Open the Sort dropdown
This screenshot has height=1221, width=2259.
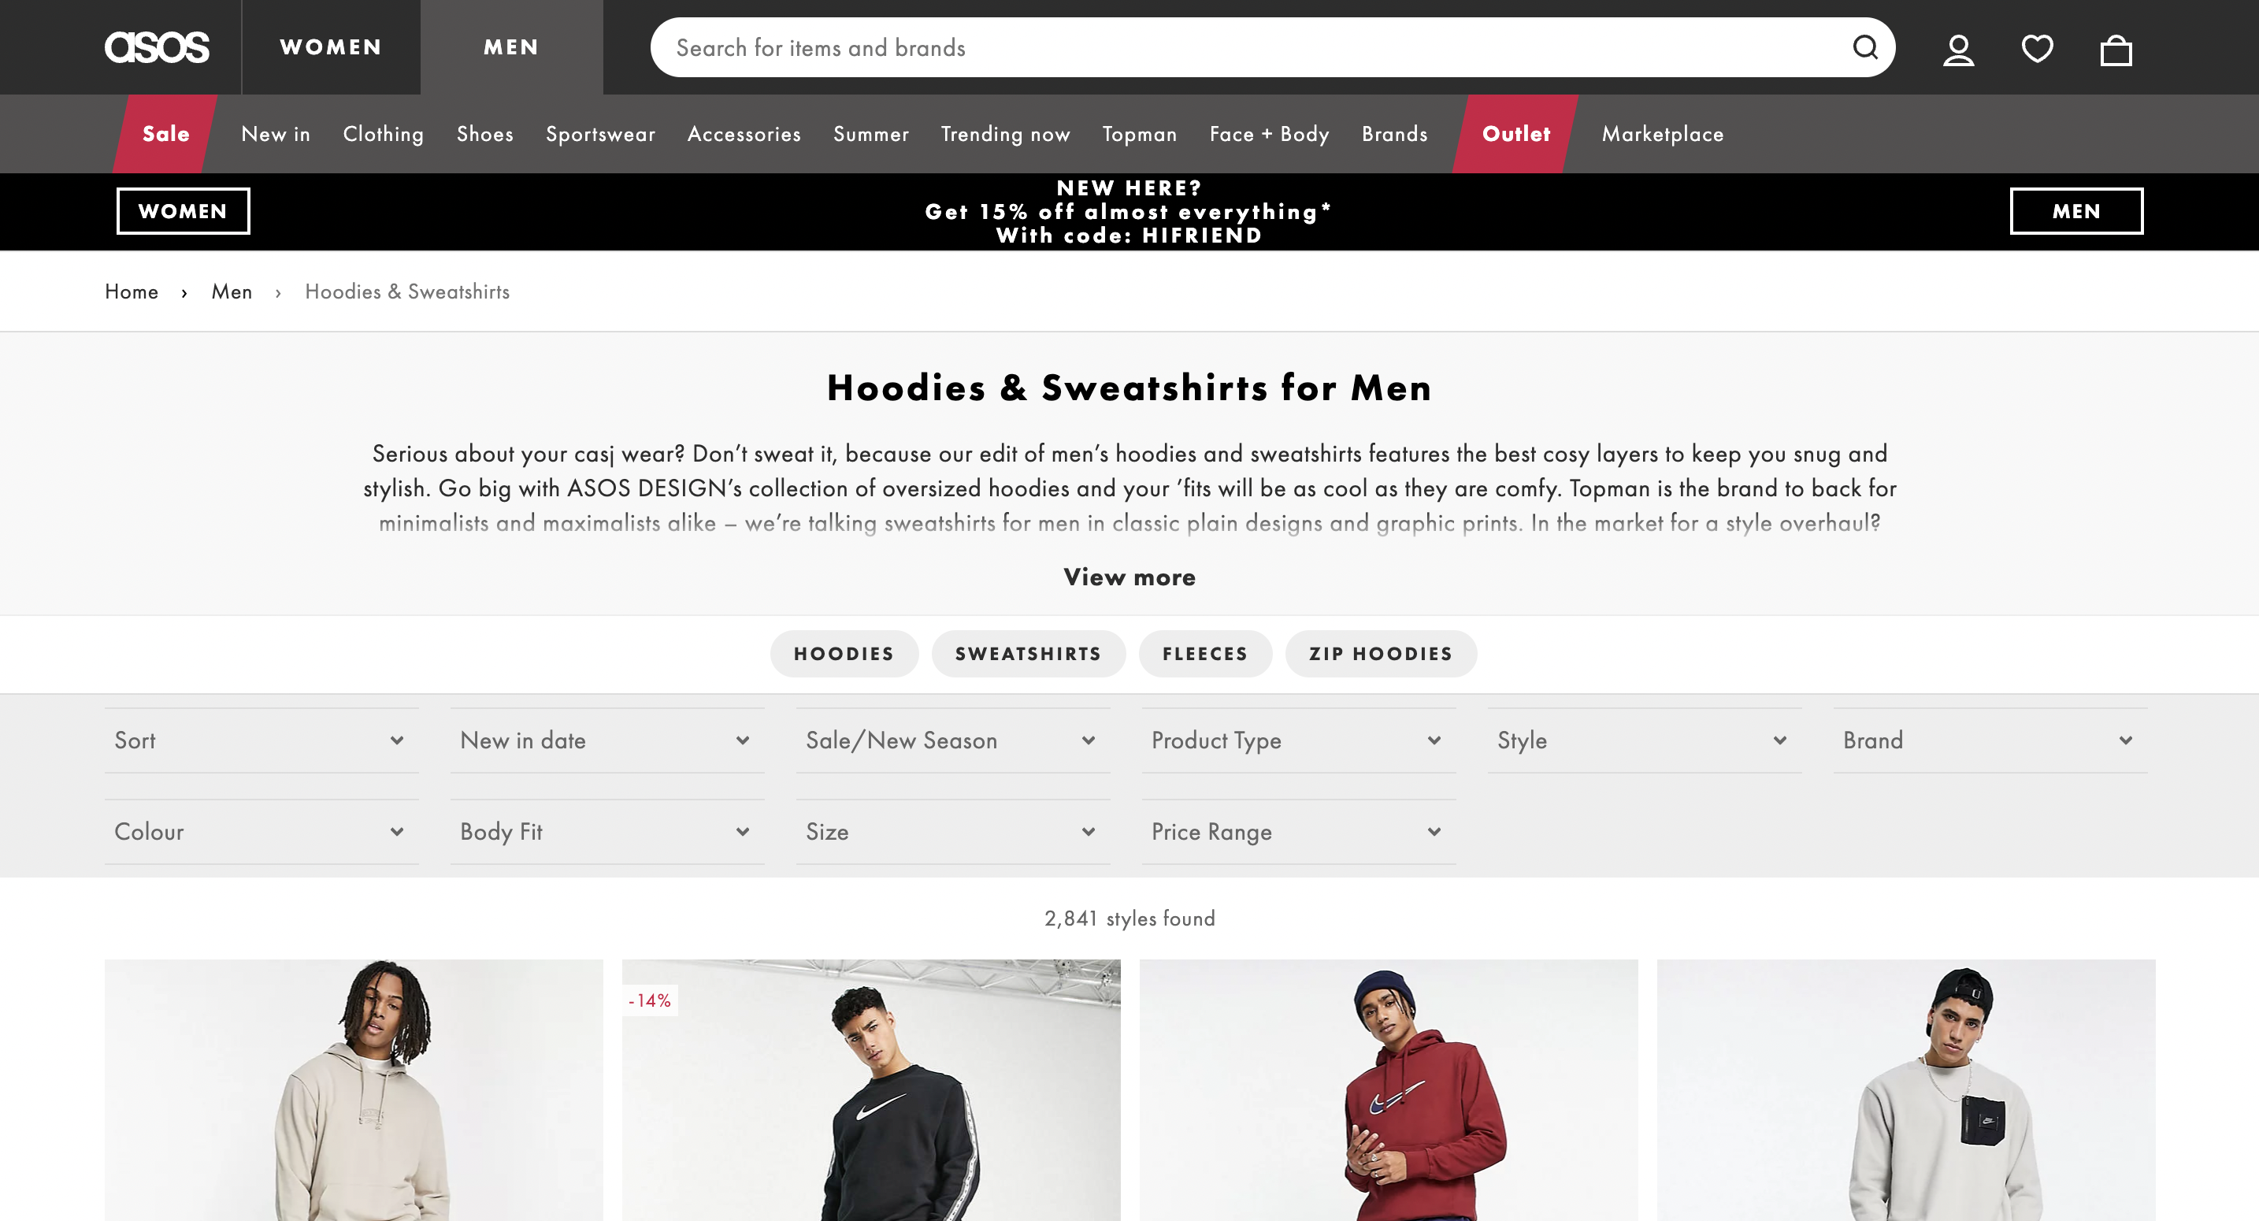coord(262,740)
